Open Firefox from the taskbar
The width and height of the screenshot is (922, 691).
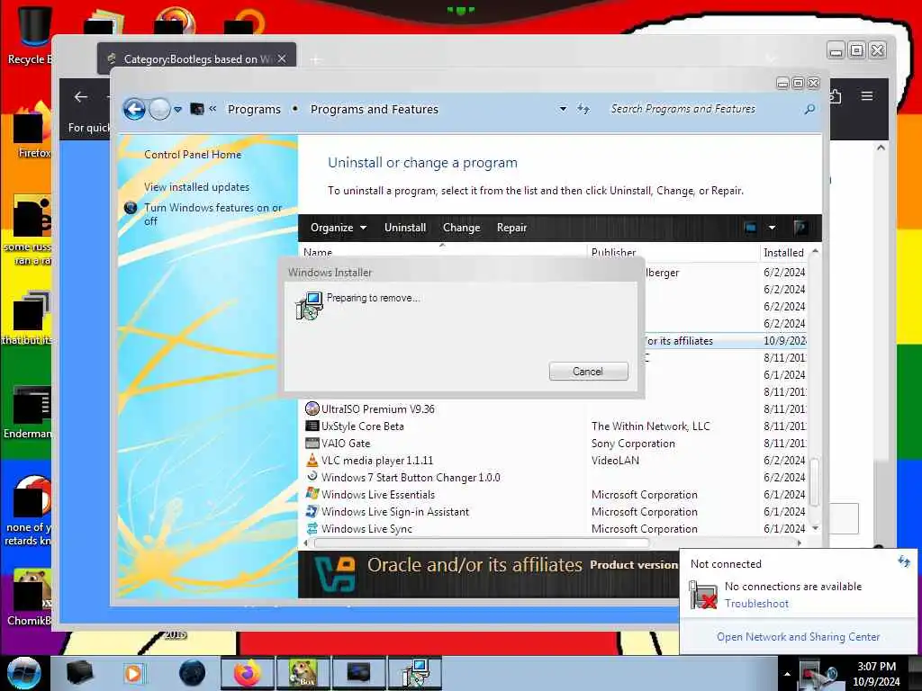[247, 673]
